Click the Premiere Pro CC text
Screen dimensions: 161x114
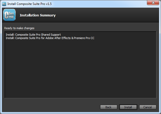pos(84,38)
